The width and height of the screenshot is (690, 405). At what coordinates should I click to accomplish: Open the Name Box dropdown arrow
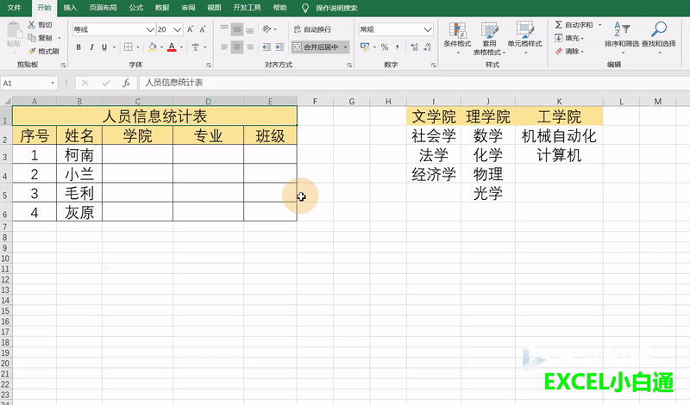pos(53,83)
